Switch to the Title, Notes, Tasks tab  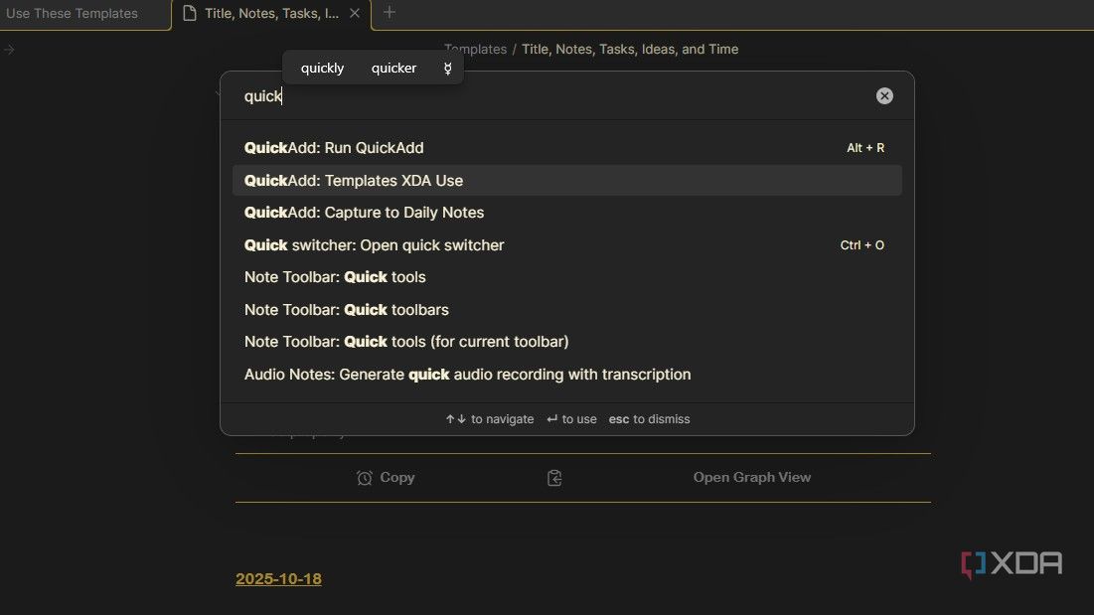(x=270, y=13)
